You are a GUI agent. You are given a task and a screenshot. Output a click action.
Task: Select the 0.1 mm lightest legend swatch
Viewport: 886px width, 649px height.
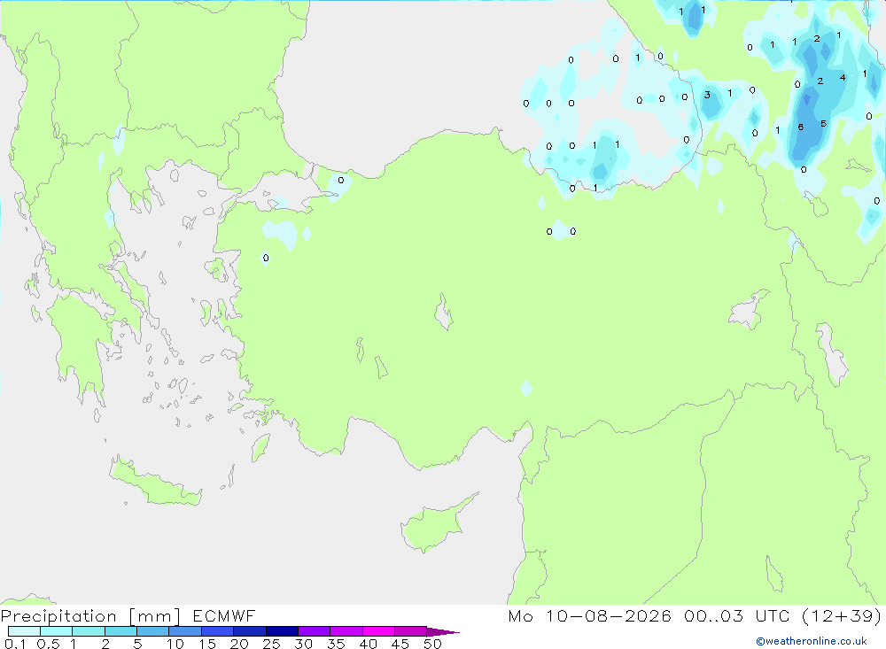point(24,631)
